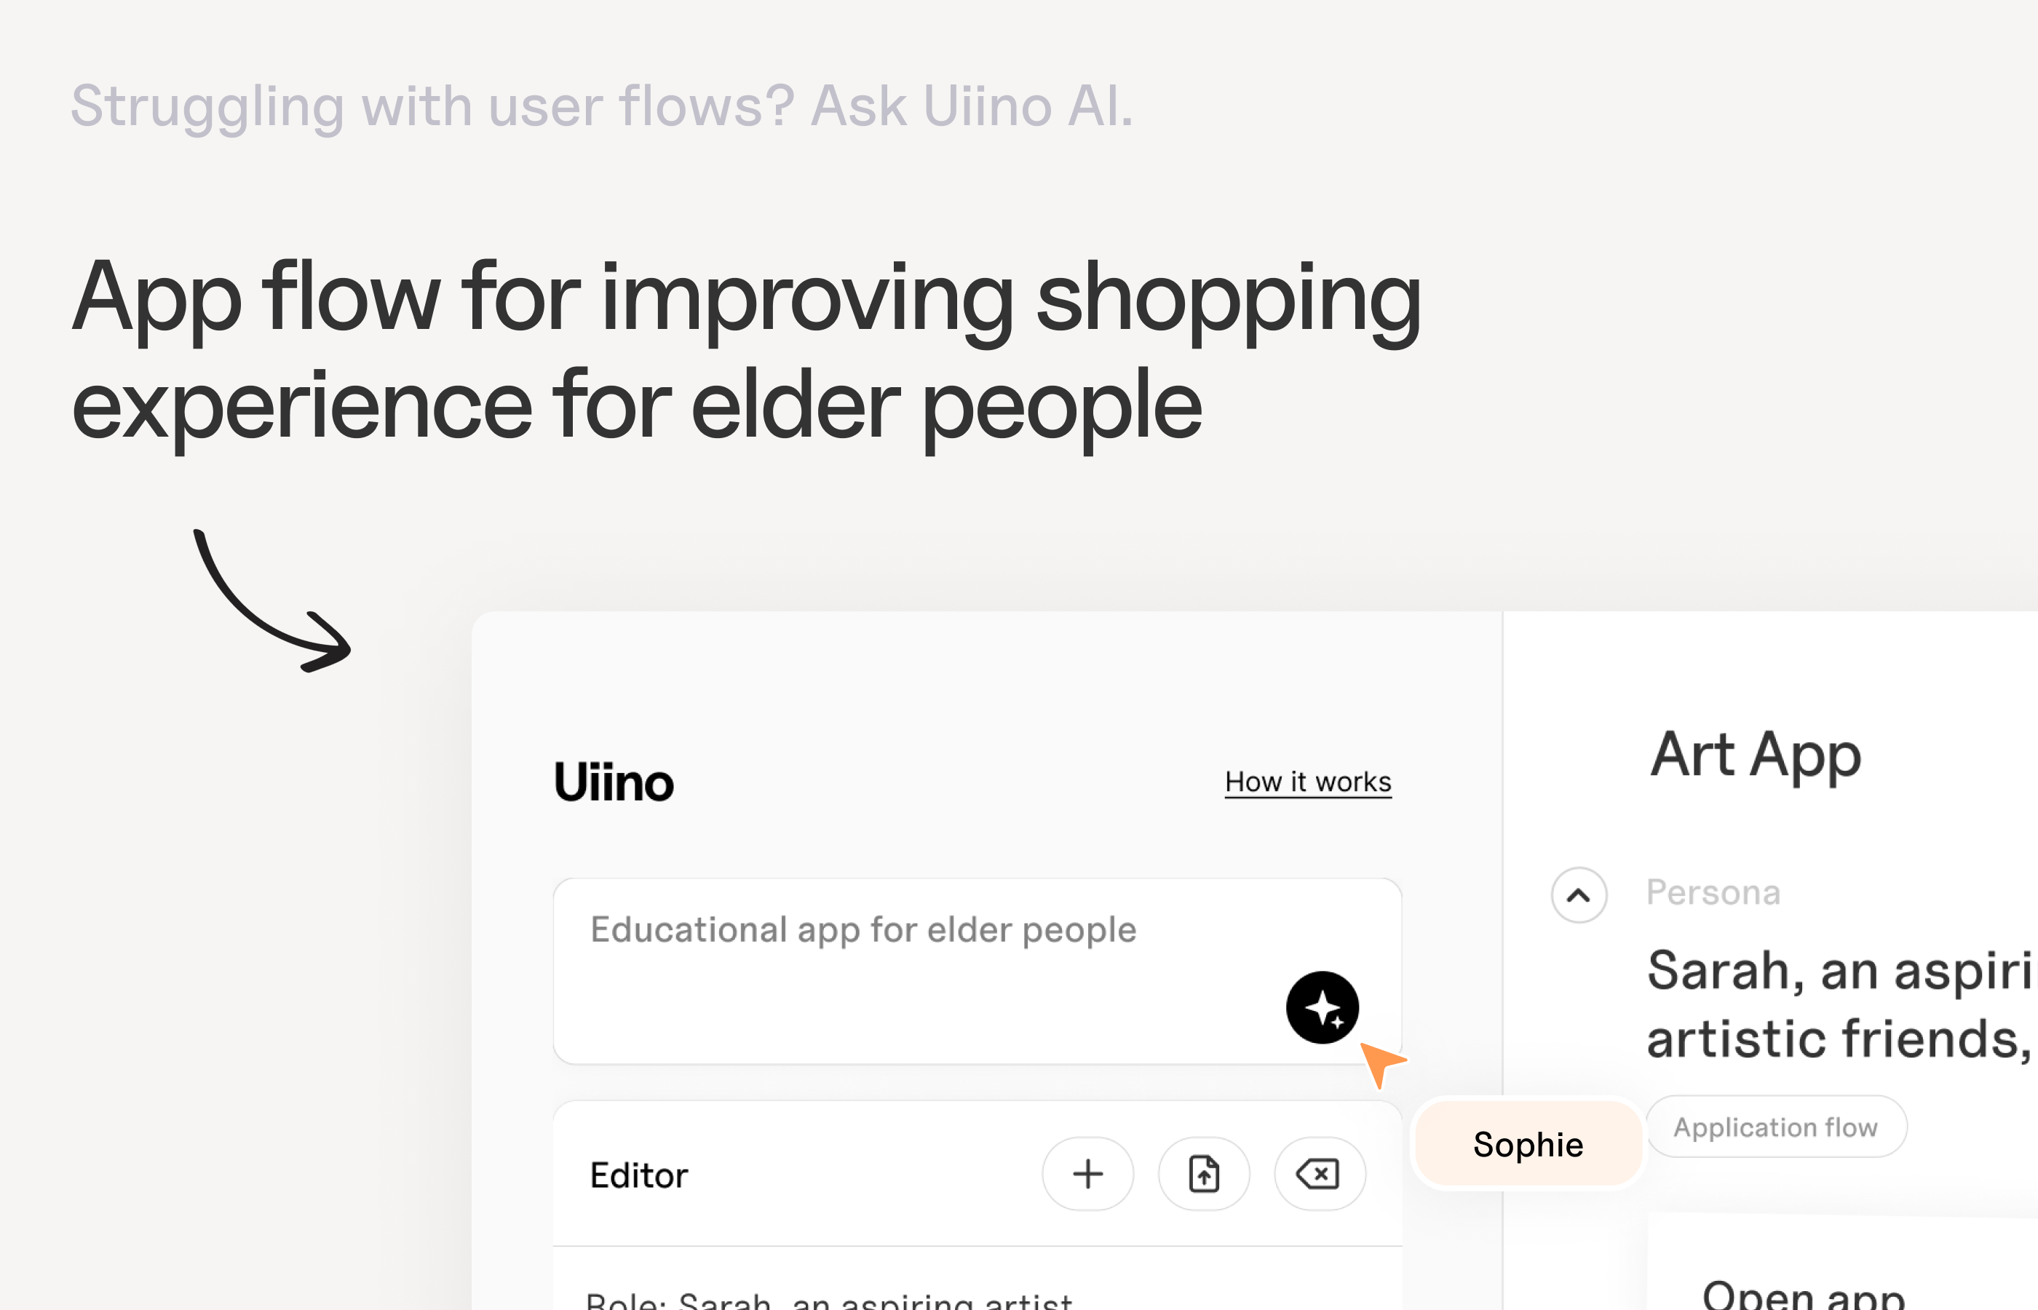Click the Sarah persona description text
The width and height of the screenshot is (2038, 1310).
[1837, 1004]
